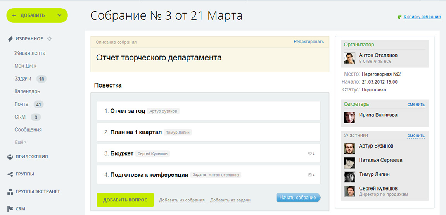Click the Группы share icon
446x215 pixels.
point(10,174)
